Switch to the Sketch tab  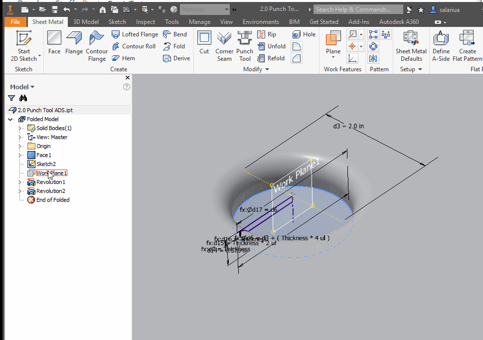click(117, 22)
